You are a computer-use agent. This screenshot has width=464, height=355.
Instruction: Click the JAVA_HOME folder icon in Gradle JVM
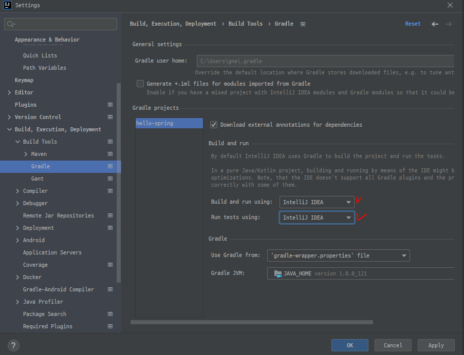tap(278, 274)
